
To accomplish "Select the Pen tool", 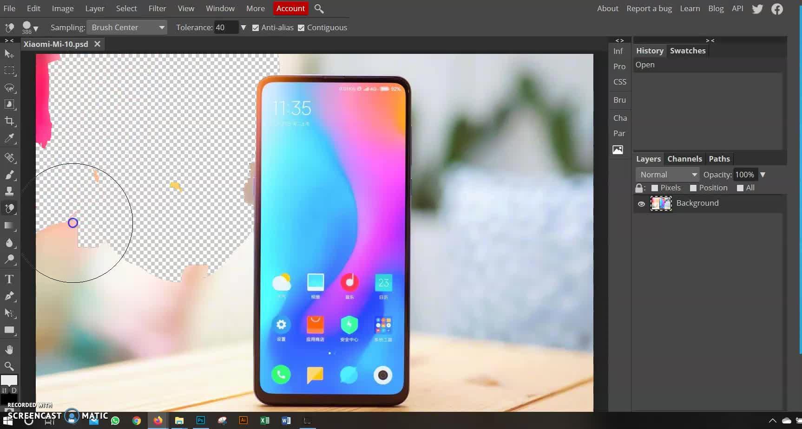I will (9, 296).
